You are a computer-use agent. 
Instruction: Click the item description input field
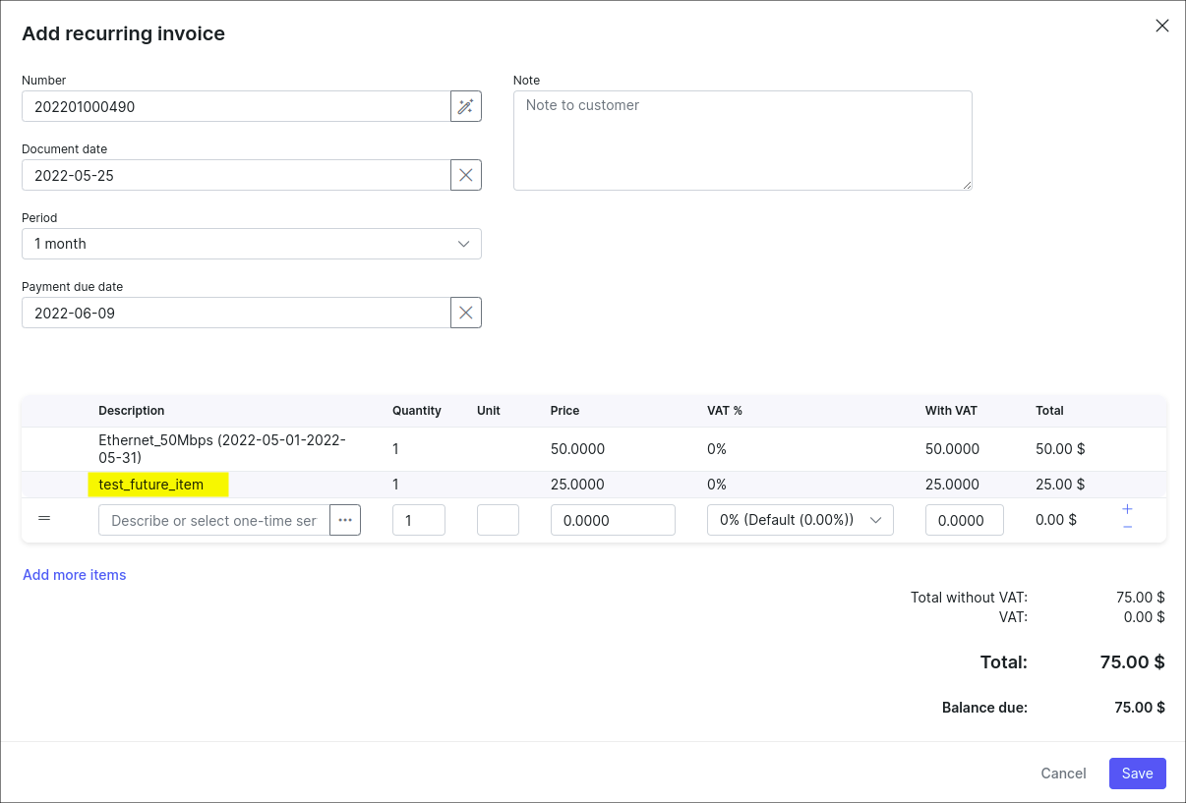point(213,520)
